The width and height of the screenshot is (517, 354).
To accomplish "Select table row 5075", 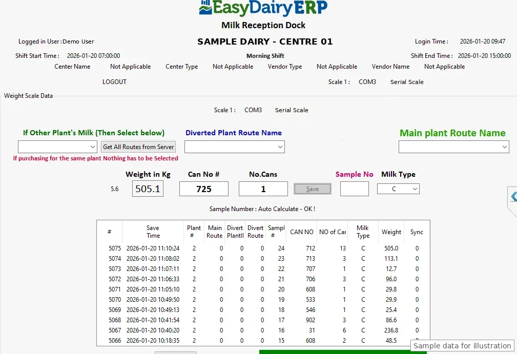I will pos(263,248).
